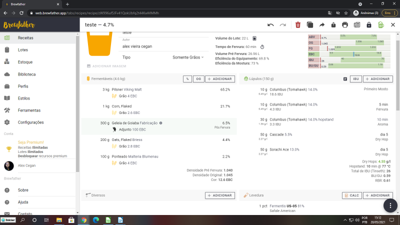Image resolution: width=400 pixels, height=225 pixels.
Task: Select Estilos in the sidebar
Action: pyautogui.click(x=38, y=98)
